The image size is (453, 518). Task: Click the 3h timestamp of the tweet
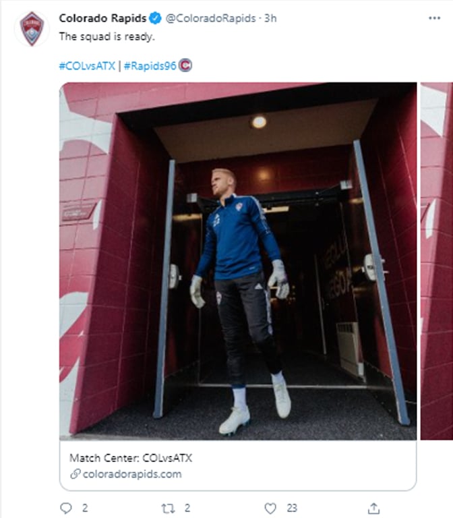tap(270, 18)
